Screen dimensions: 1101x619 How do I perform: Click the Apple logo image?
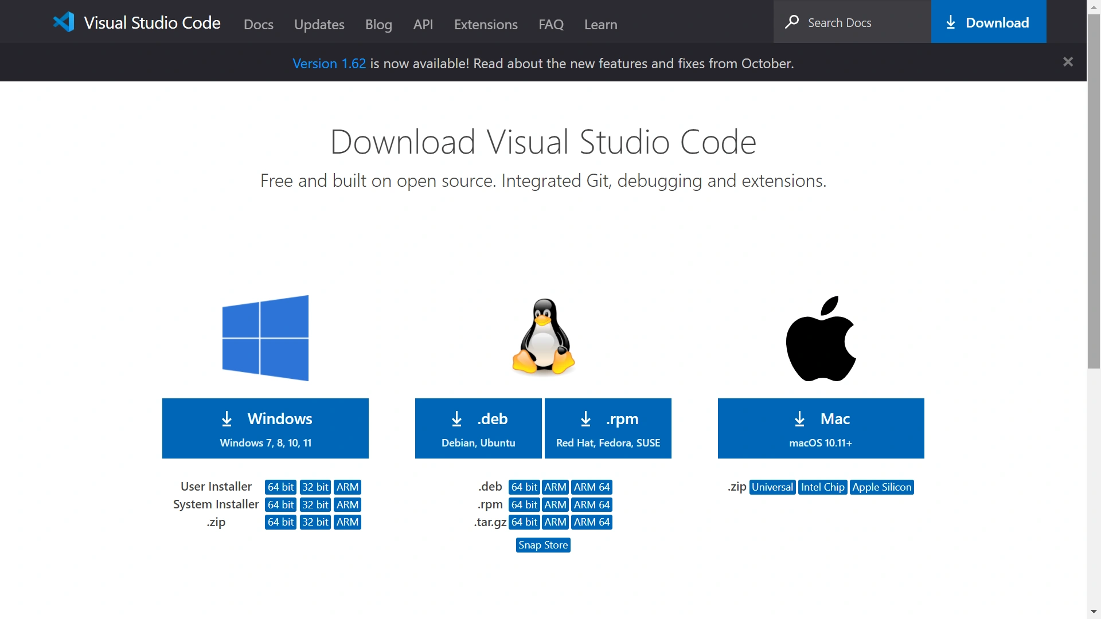pyautogui.click(x=821, y=338)
